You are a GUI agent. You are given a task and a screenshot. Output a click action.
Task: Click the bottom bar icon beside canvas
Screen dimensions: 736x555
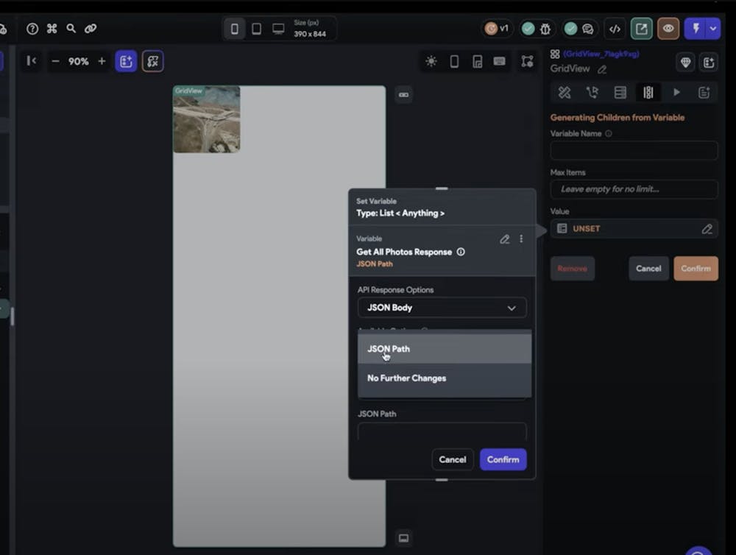[x=403, y=538]
